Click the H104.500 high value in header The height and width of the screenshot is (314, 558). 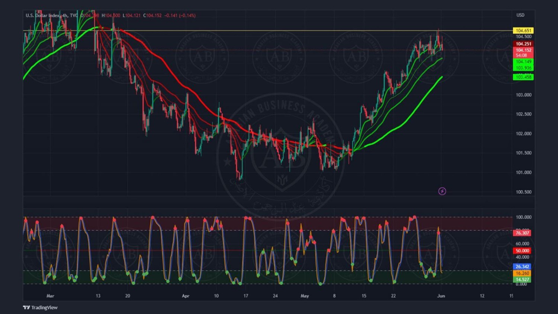click(111, 15)
